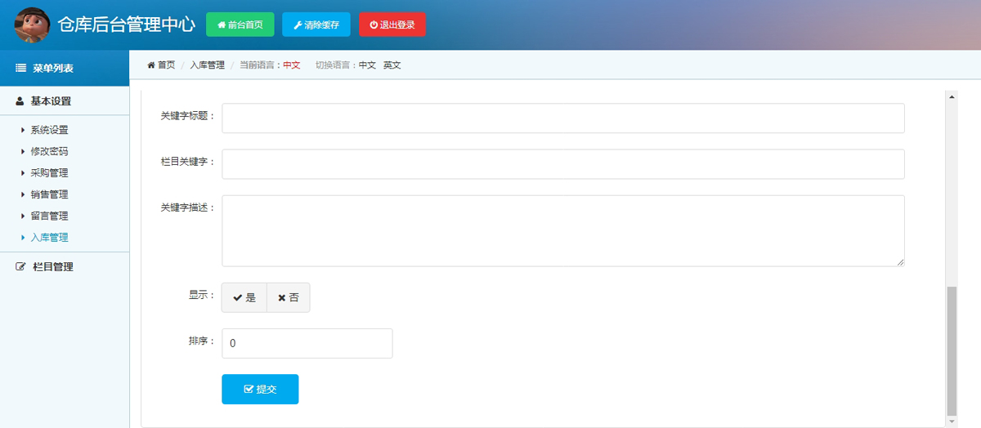Screen dimensions: 981x428
Task: Set 显示 to 否
Action: point(289,297)
